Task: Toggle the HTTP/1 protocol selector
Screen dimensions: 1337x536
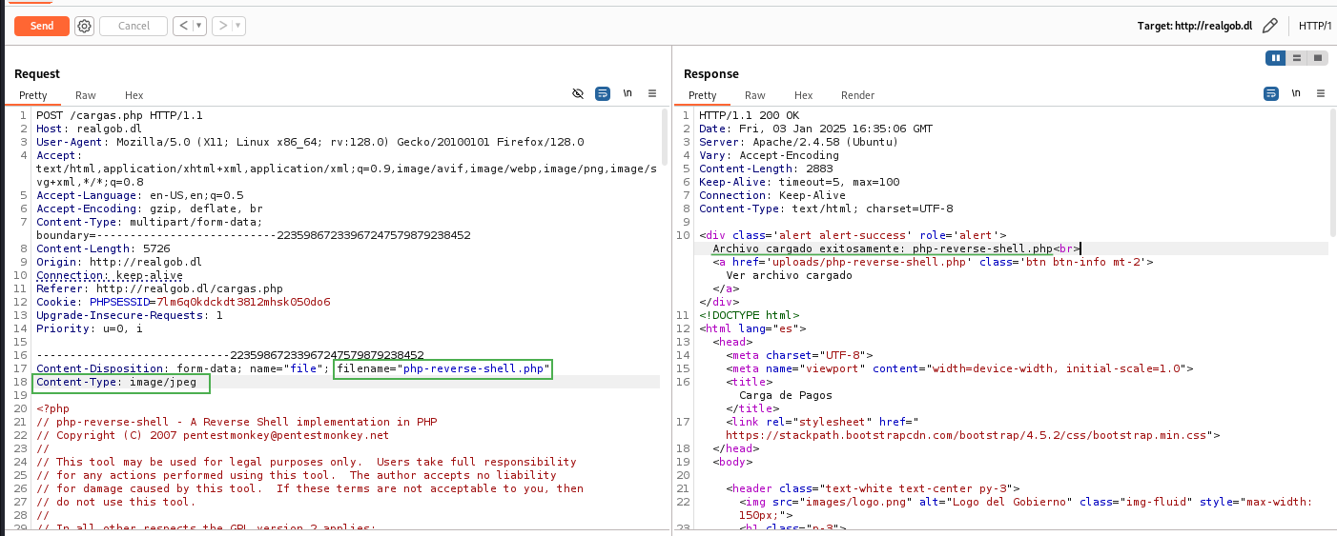Action: point(1316,26)
